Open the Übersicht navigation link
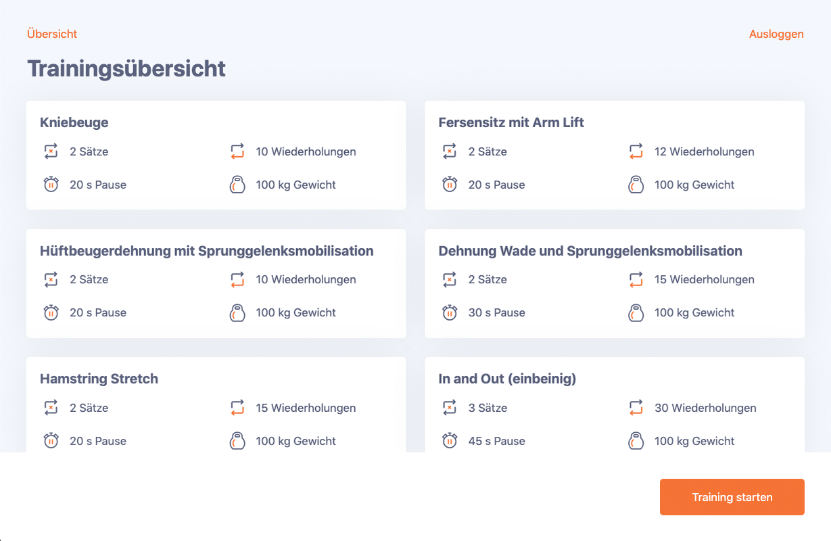Image resolution: width=831 pixels, height=541 pixels. (x=52, y=34)
